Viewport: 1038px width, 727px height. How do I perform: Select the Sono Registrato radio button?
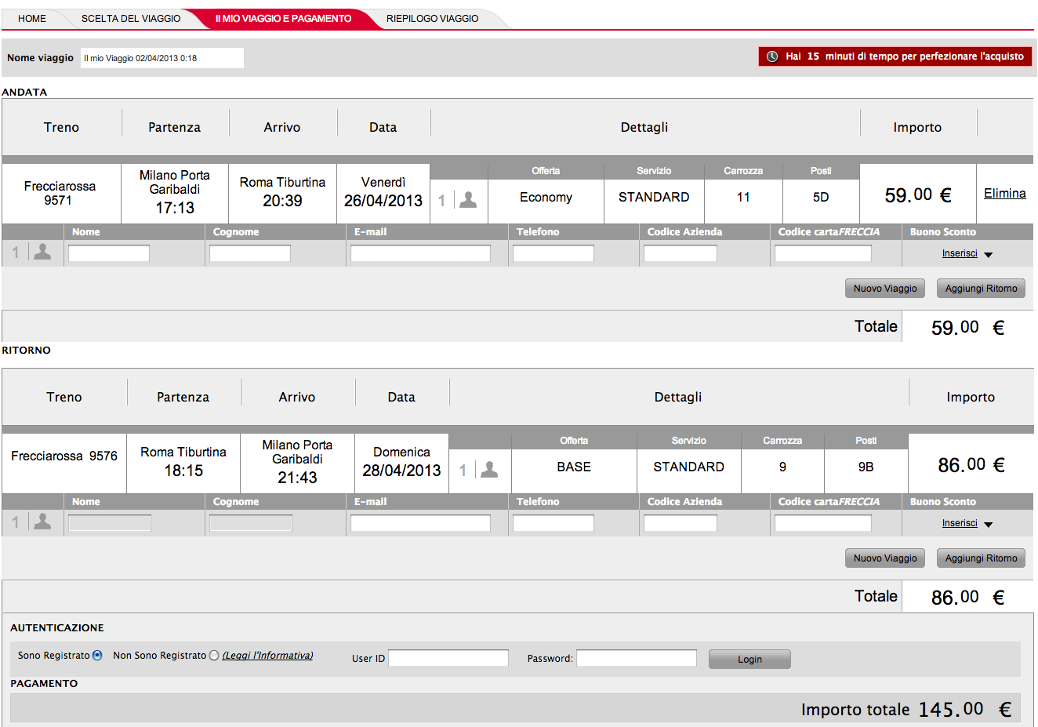[x=97, y=656]
